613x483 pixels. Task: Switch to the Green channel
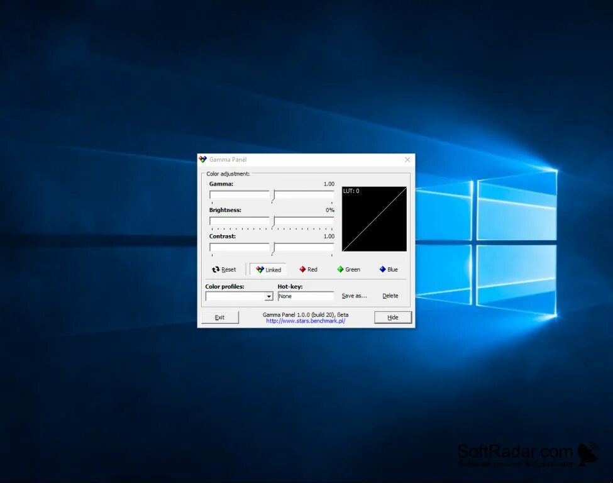click(x=349, y=269)
